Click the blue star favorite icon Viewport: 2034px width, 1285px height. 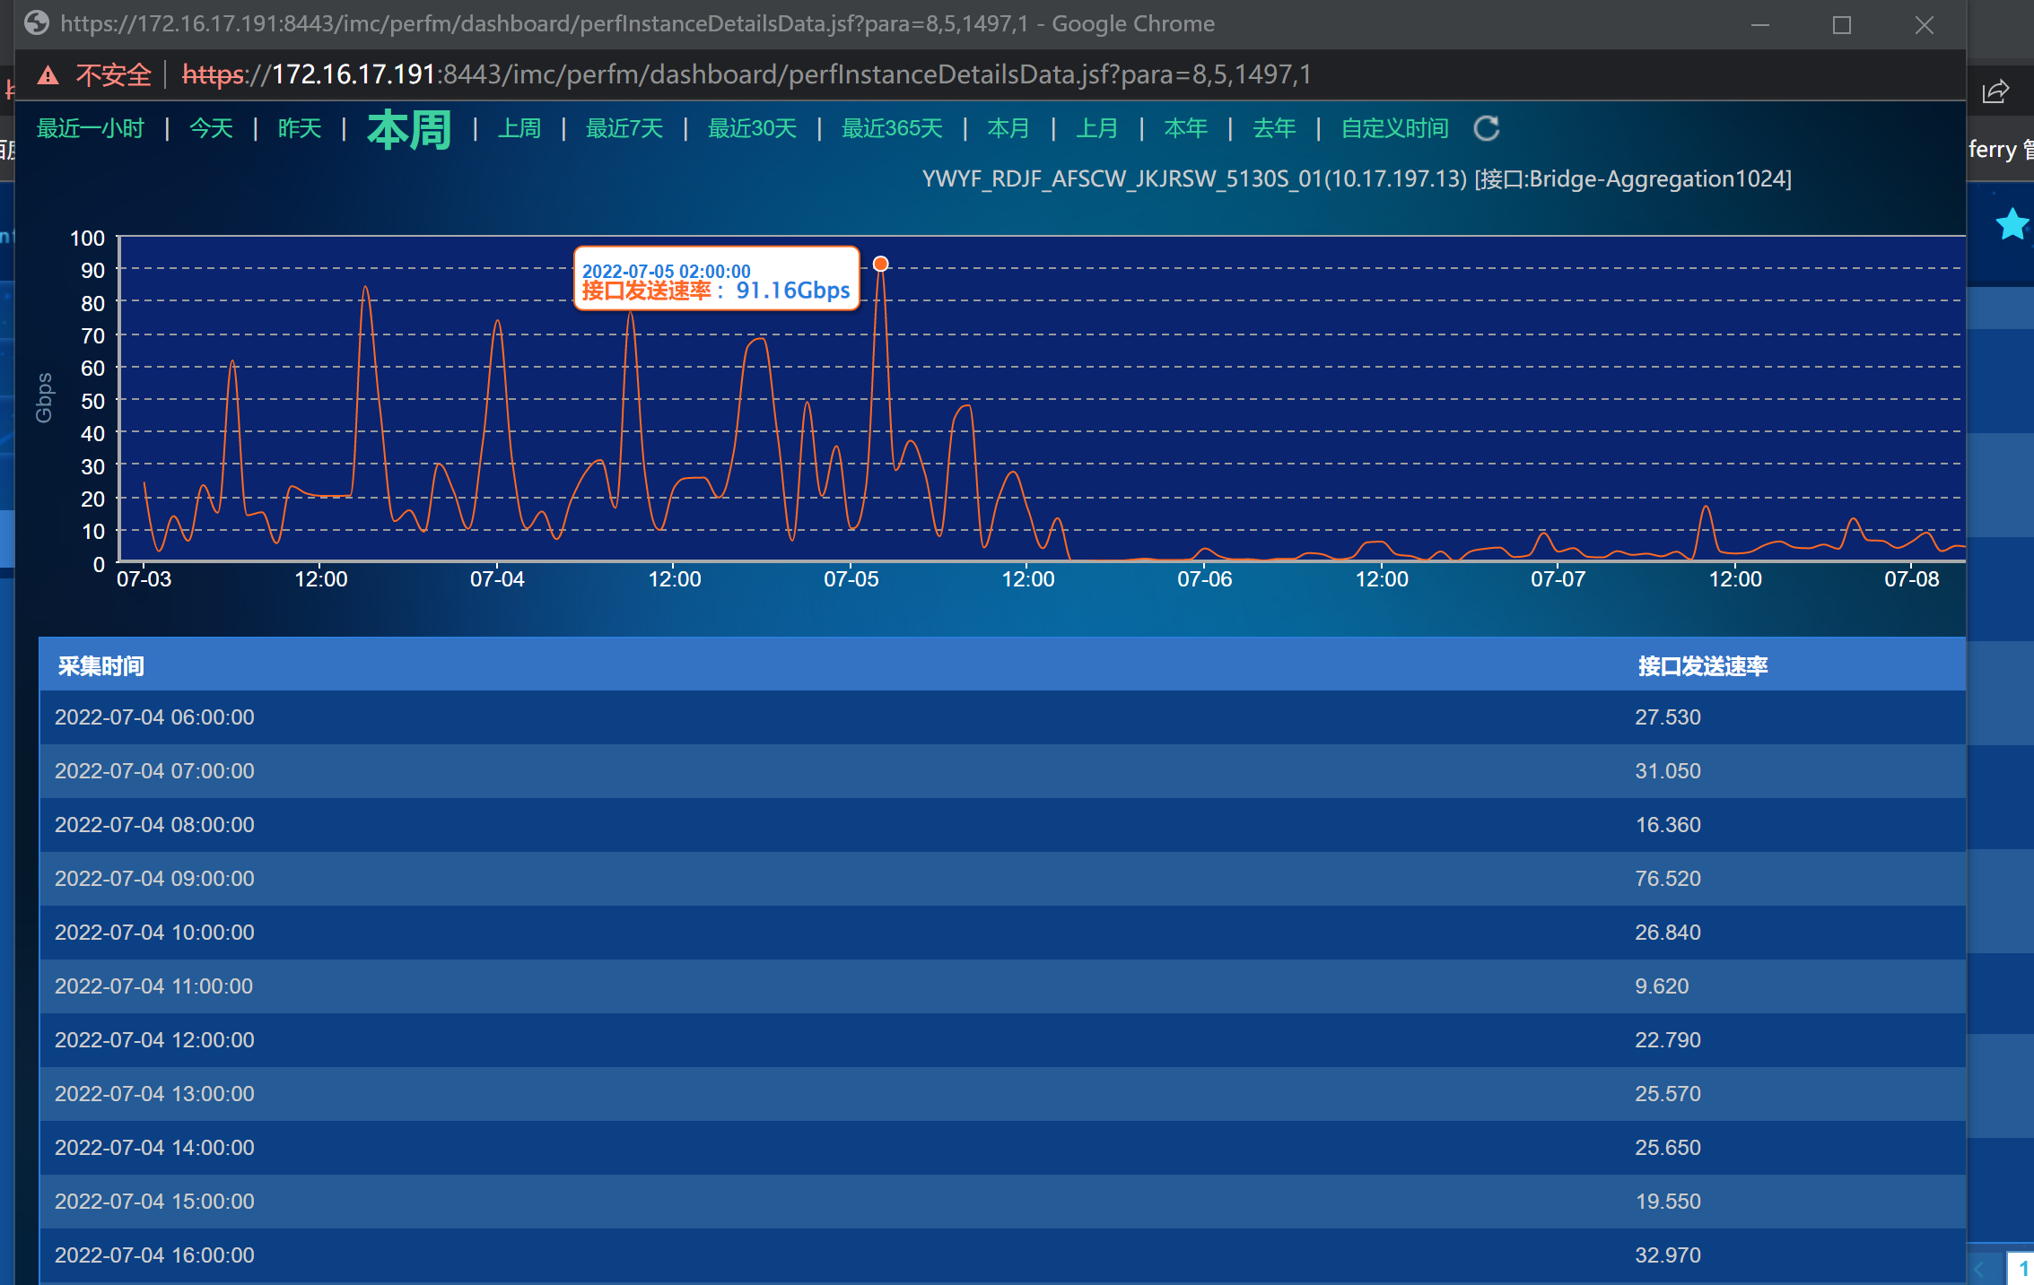(2012, 223)
